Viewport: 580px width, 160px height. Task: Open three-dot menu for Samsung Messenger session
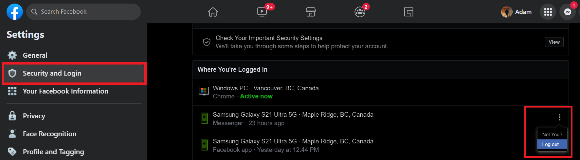tap(559, 117)
